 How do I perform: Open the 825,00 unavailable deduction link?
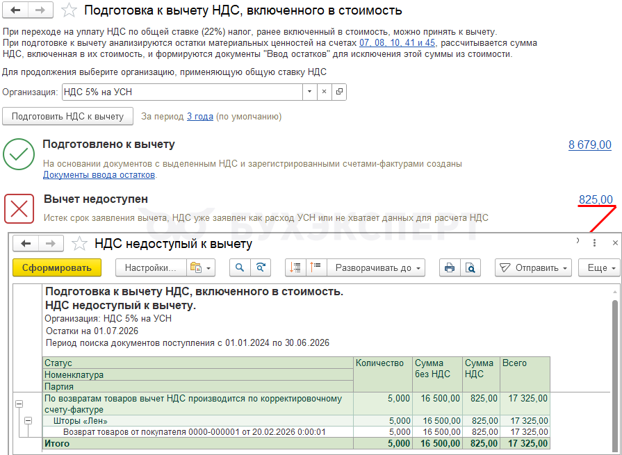click(x=596, y=199)
